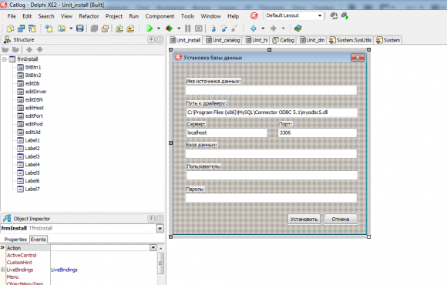Open the Default Layout combo box
This screenshot has width=447, height=285.
pyautogui.click(x=294, y=15)
